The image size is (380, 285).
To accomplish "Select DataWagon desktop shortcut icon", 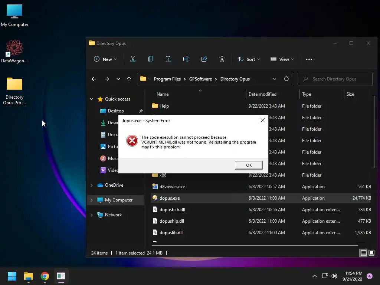I will (14, 51).
